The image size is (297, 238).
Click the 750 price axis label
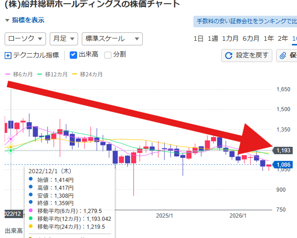coord(281,210)
